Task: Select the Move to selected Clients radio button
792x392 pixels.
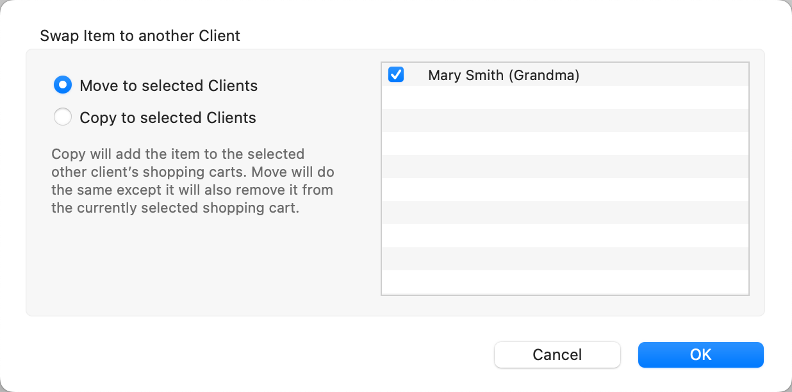Action: coord(63,85)
